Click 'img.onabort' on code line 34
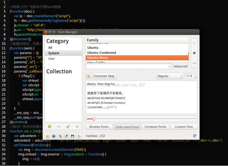The image size is (228, 166). pyautogui.click(x=74, y=154)
